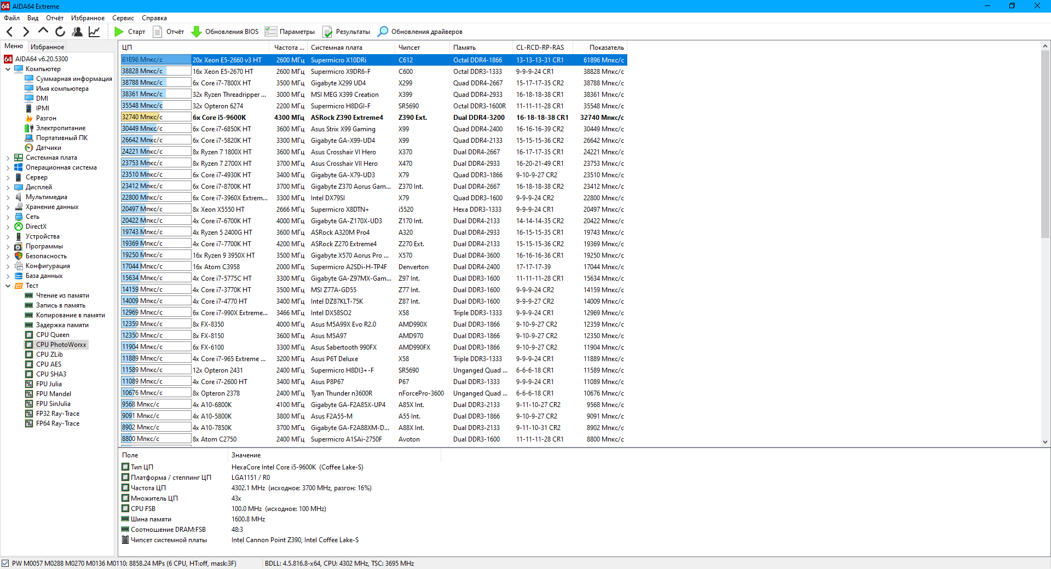The height and width of the screenshot is (569, 1051).
Task: Toggle the status bar checkbox
Action: coord(5,564)
